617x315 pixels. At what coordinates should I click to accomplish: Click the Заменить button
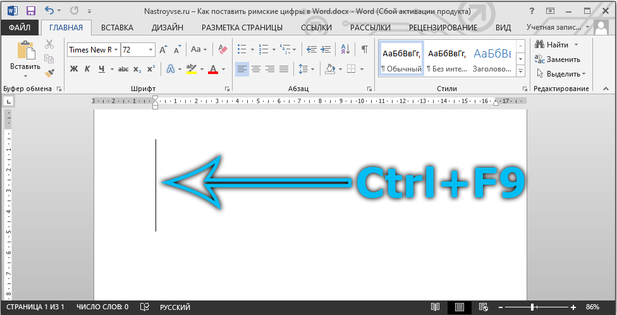[x=557, y=59]
